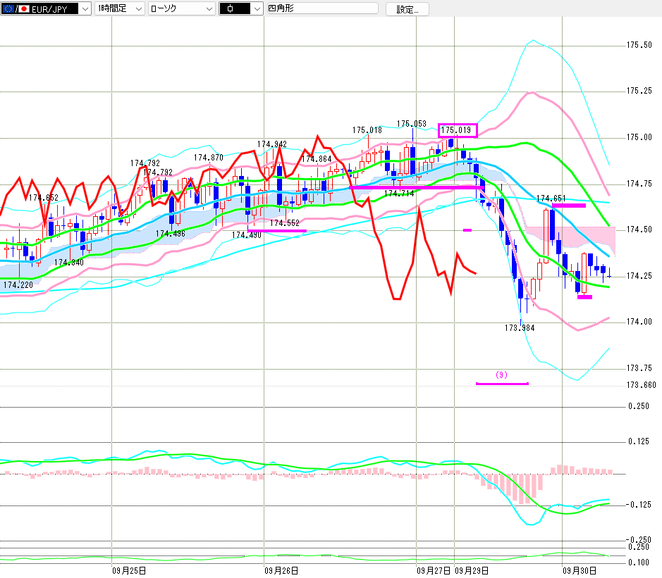Image resolution: width=662 pixels, height=578 pixels.
Task: Select the magenta line below the (9) label
Action: click(501, 384)
